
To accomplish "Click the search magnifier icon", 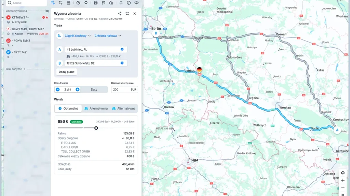I will pyautogui.click(x=10, y=3).
